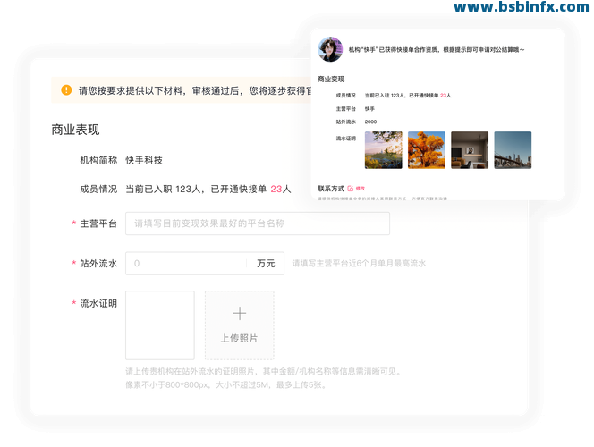The image size is (594, 447).
Task: Click the user avatar in the popup card
Action: pos(330,49)
